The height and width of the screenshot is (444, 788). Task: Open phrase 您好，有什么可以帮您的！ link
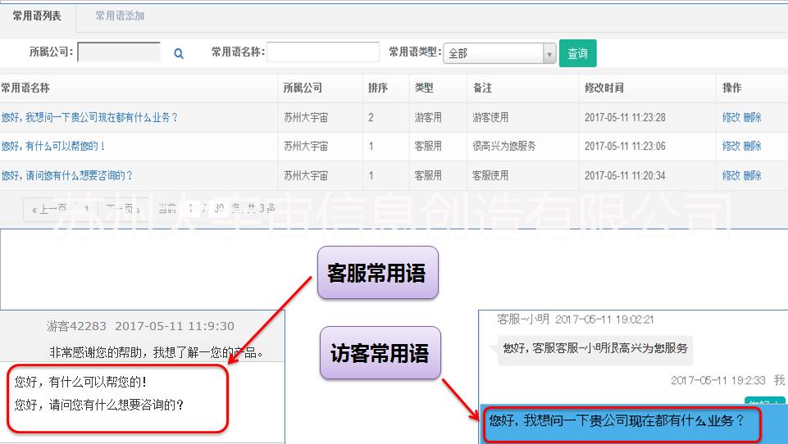(x=54, y=146)
